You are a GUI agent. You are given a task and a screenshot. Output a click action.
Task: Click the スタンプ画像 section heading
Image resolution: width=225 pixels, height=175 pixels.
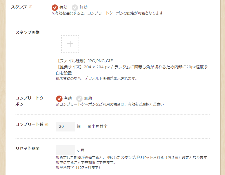[x=27, y=32]
